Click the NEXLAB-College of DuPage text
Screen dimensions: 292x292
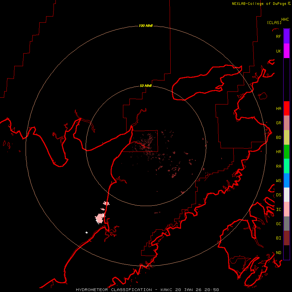click(x=260, y=4)
